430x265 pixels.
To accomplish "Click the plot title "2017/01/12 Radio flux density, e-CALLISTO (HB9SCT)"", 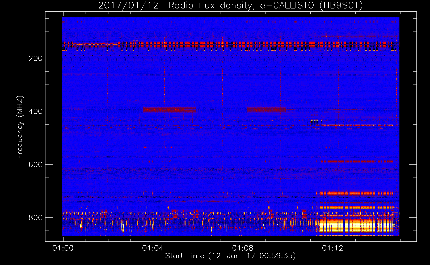I will pyautogui.click(x=230, y=5).
